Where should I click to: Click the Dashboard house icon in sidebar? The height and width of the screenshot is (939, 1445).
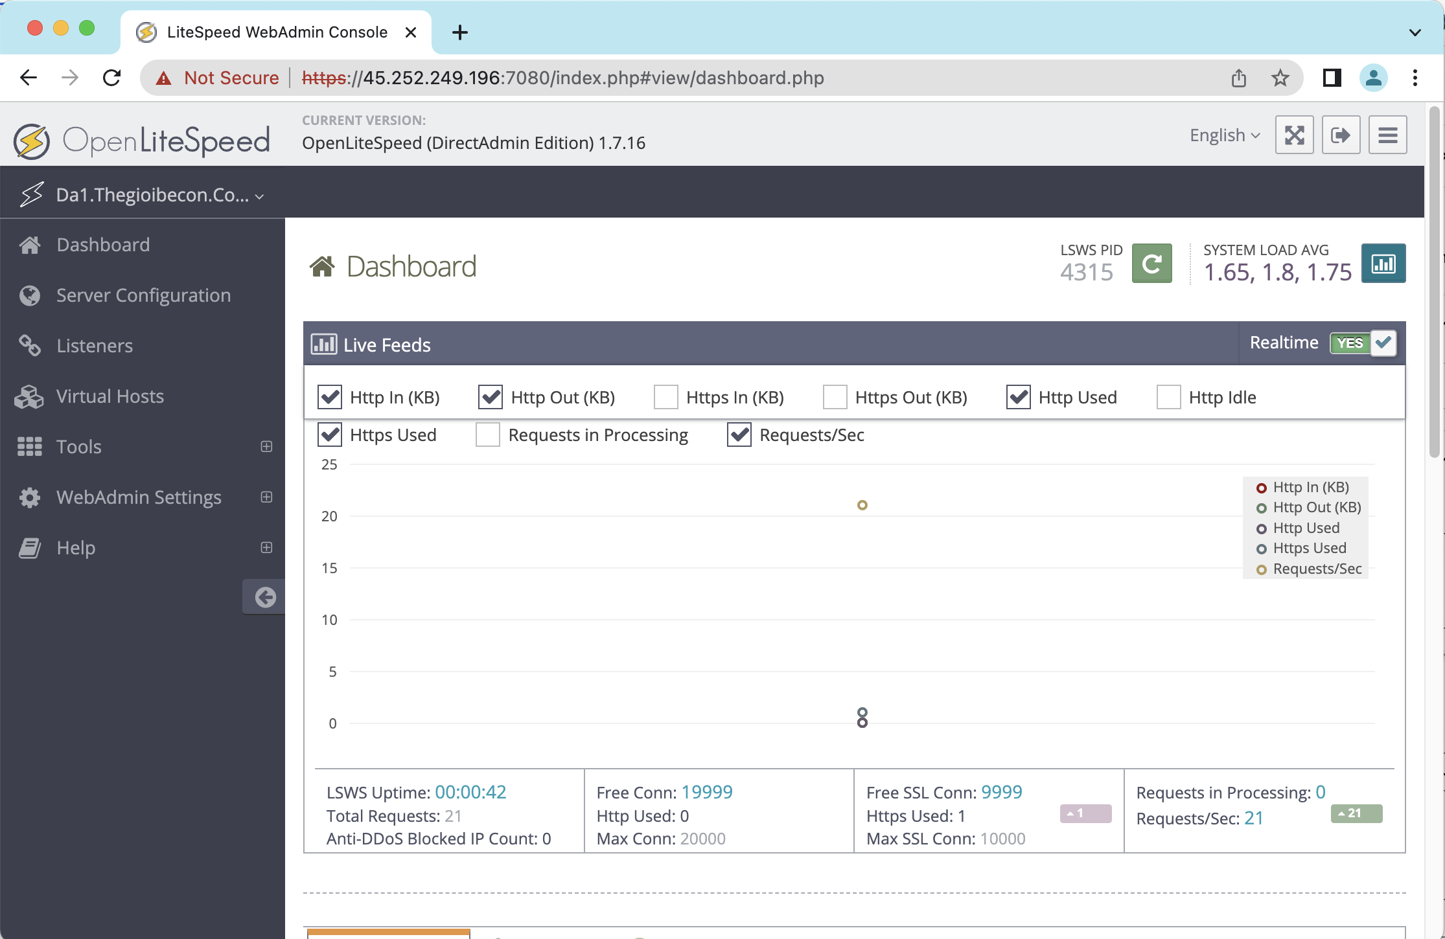point(30,245)
